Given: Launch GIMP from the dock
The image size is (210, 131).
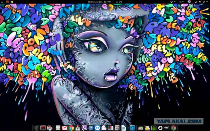Looking at the screenshot, I should (167, 128).
